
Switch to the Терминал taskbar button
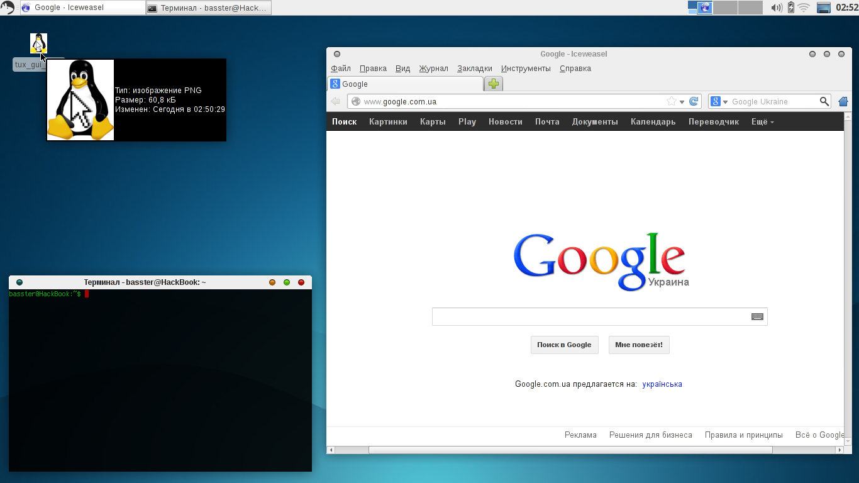tap(209, 8)
